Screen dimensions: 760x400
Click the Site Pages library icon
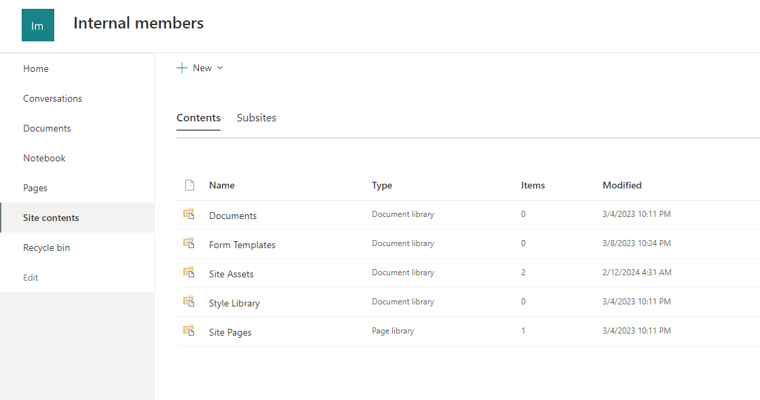click(189, 332)
